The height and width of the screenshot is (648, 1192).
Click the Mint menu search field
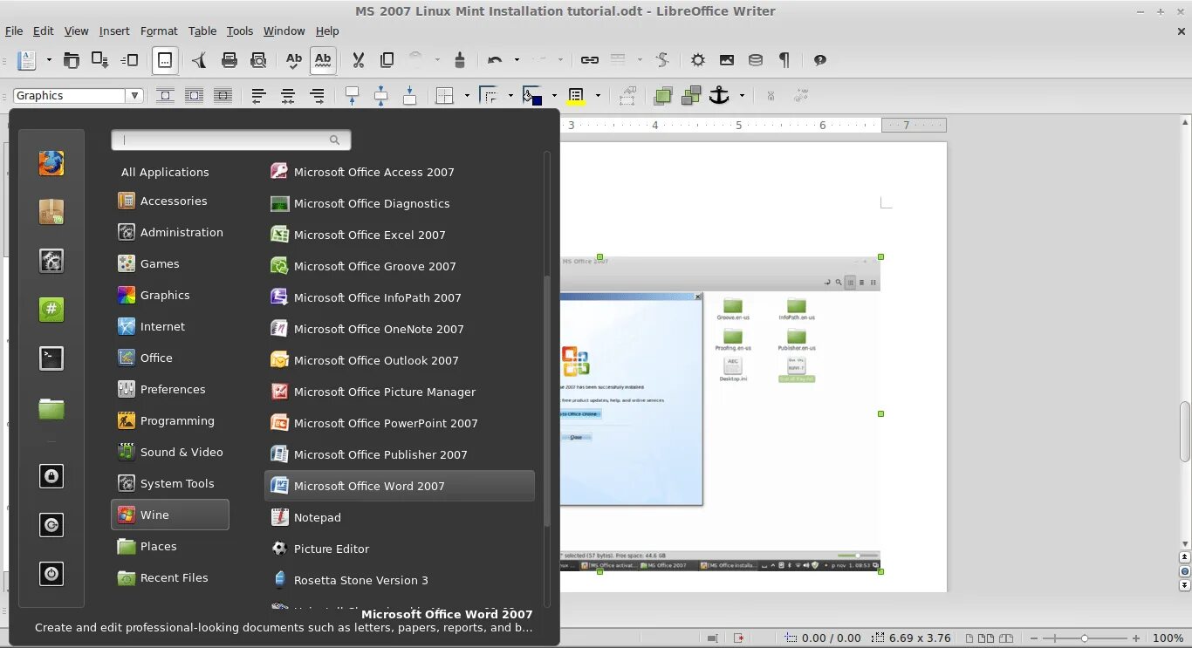pos(231,140)
